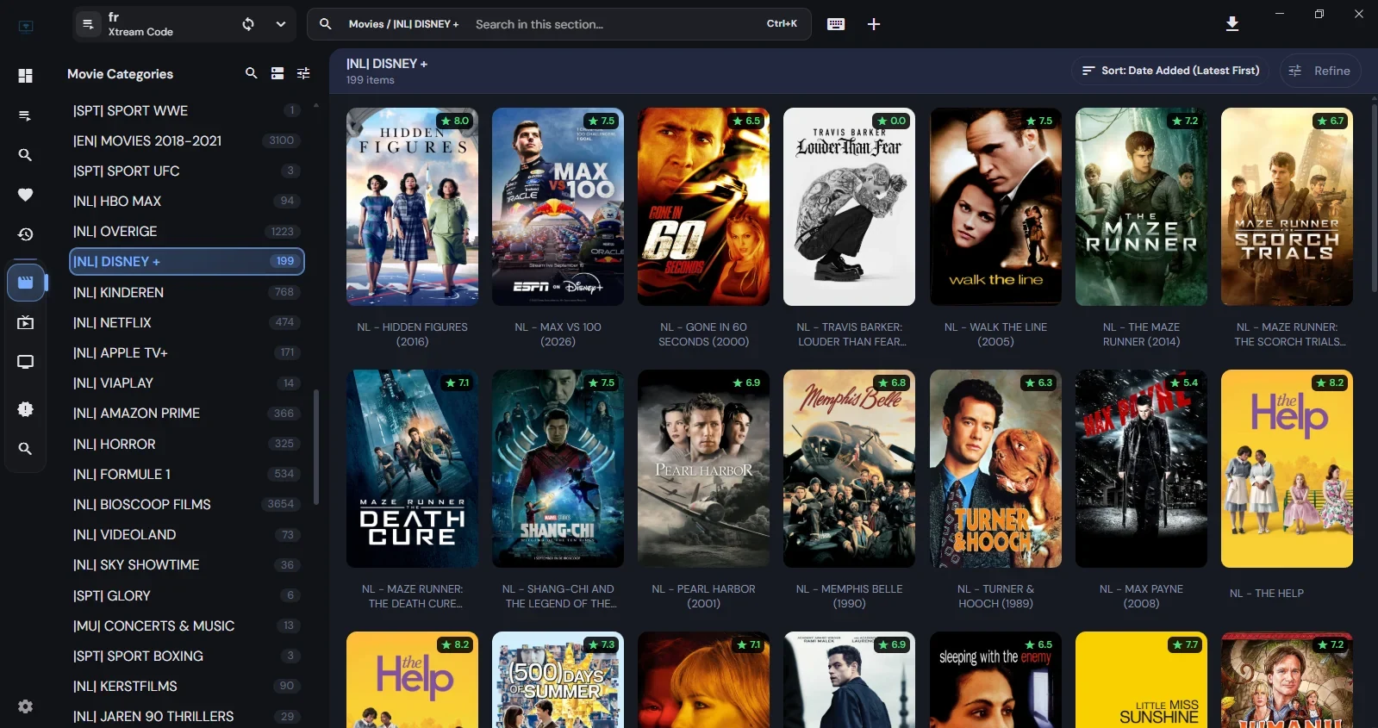Image resolution: width=1378 pixels, height=728 pixels.
Task: Open Maze Runner Scorch Trials poster
Action: click(1287, 207)
